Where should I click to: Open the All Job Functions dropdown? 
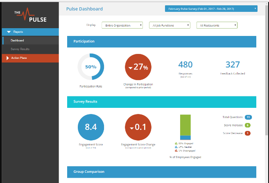point(170,25)
